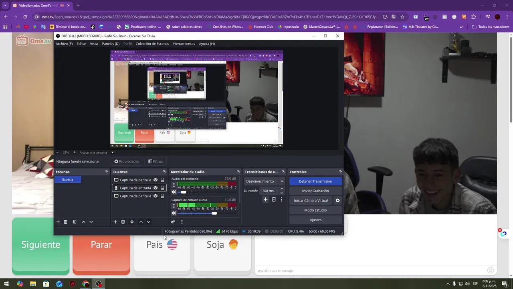Open Captura de entrada audio three-dot options
This screenshot has height=289, width=513.
pos(174,206)
